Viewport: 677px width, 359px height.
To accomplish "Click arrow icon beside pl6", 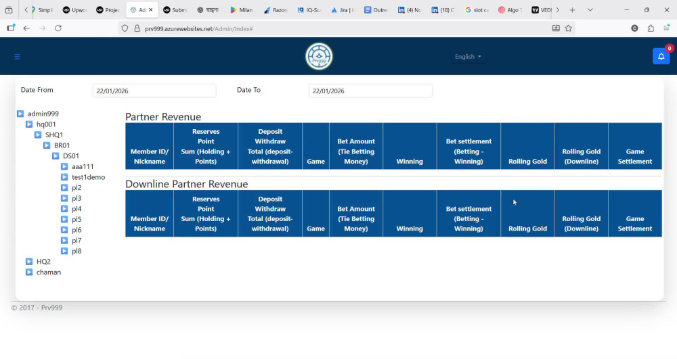I will click(x=64, y=230).
